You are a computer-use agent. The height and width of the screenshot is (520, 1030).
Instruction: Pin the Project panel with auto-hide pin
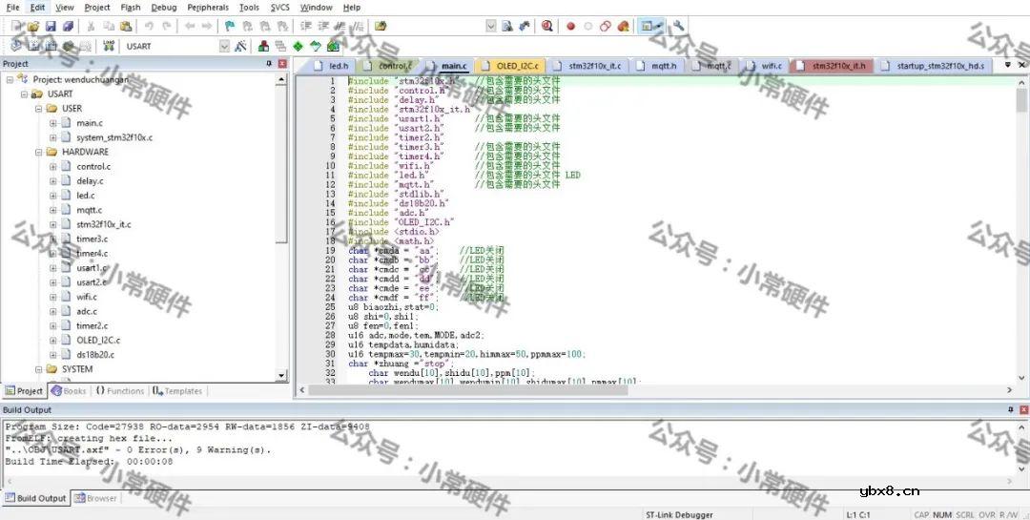269,64
